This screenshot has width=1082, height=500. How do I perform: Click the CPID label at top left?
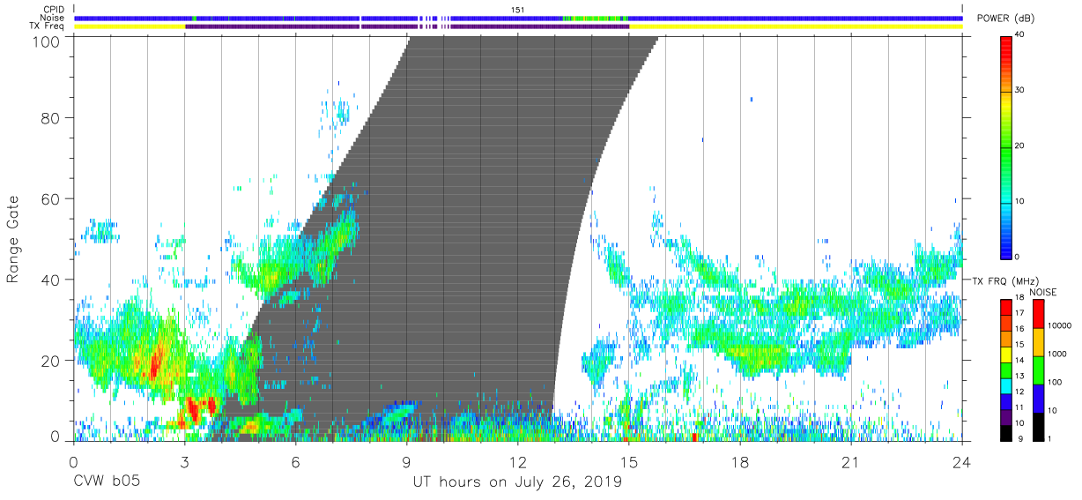(x=52, y=10)
